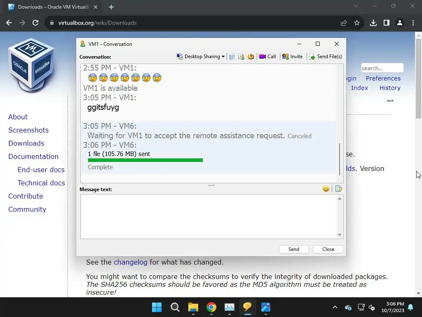Click the message history notebook icon
The image size is (422, 317).
coord(232,57)
